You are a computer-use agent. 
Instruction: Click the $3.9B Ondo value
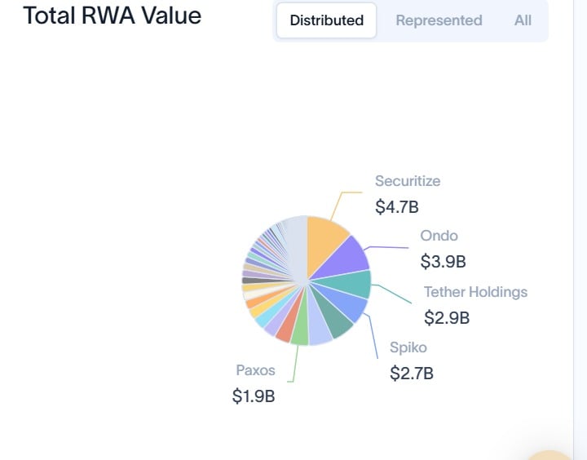tap(443, 262)
